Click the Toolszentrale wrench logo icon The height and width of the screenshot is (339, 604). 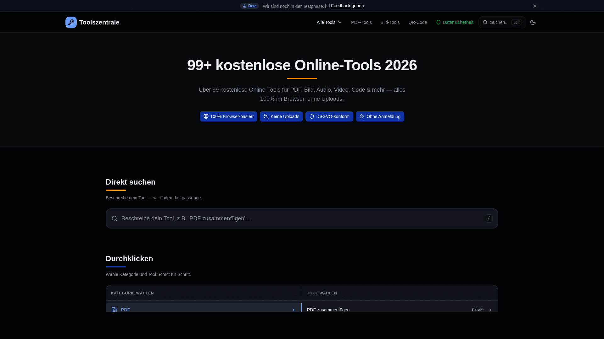(71, 22)
